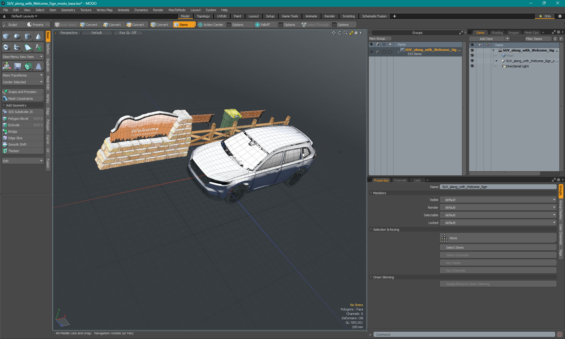The image size is (565, 339).
Task: Switch to the Channels tab
Action: point(400,180)
